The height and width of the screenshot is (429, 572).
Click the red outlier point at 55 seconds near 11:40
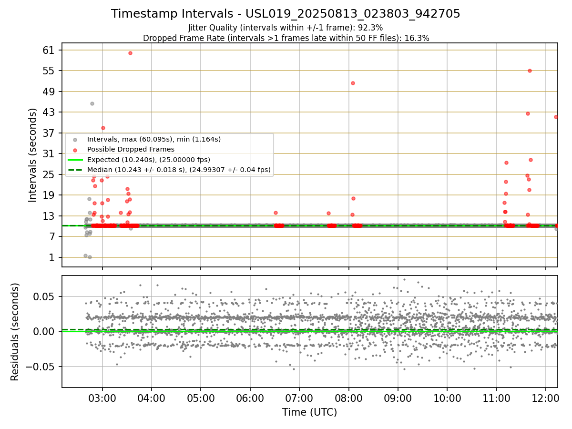point(530,71)
